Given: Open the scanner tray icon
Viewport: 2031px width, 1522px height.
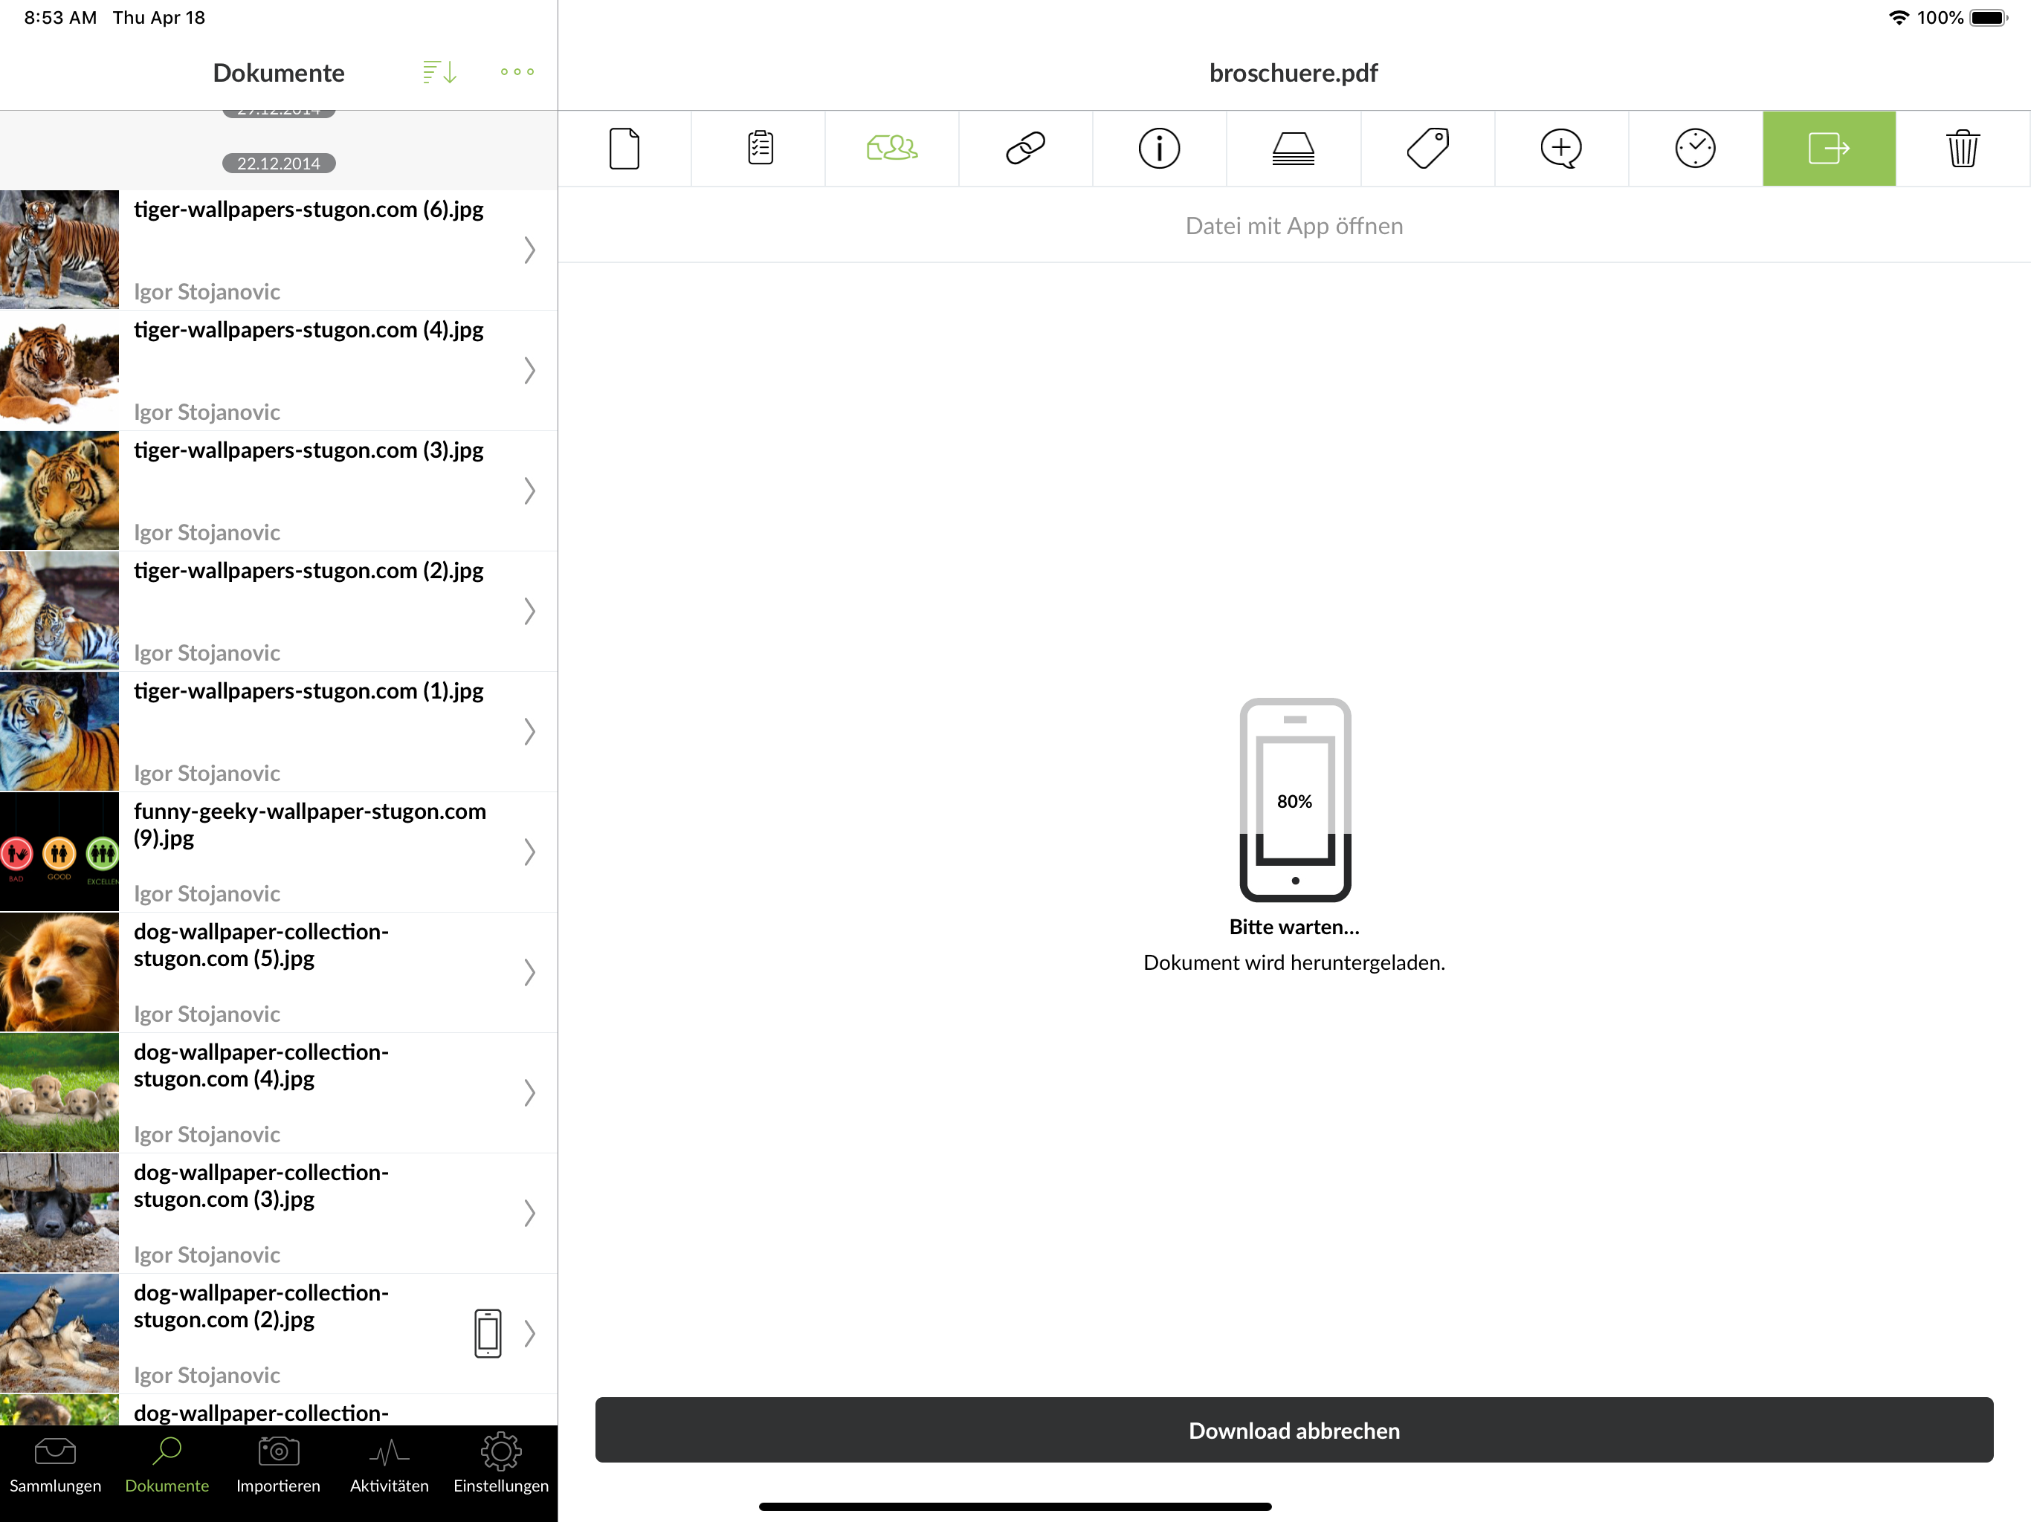Looking at the screenshot, I should click(x=1294, y=149).
